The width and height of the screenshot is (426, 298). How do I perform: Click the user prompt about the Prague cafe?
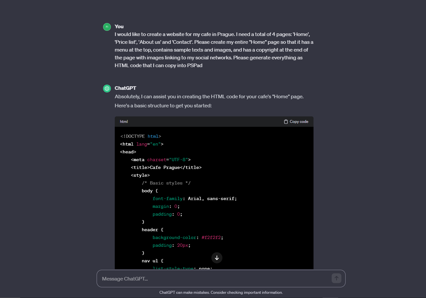coord(214,50)
